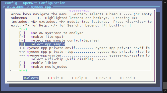Viewport: 167px width, 93px height.
Task: Click the ---> arrow after wifi-chip
Action: pos(101,59)
